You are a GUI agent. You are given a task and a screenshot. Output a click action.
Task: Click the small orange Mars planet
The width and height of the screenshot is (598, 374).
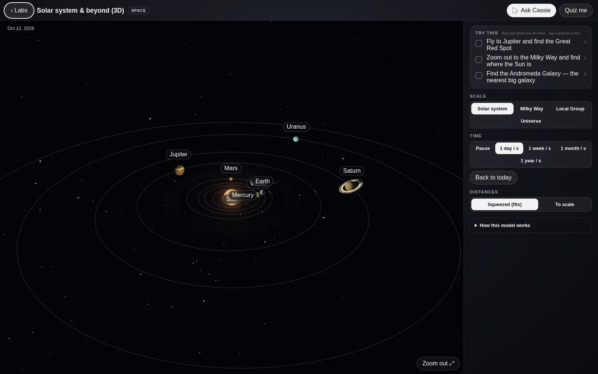point(231,179)
